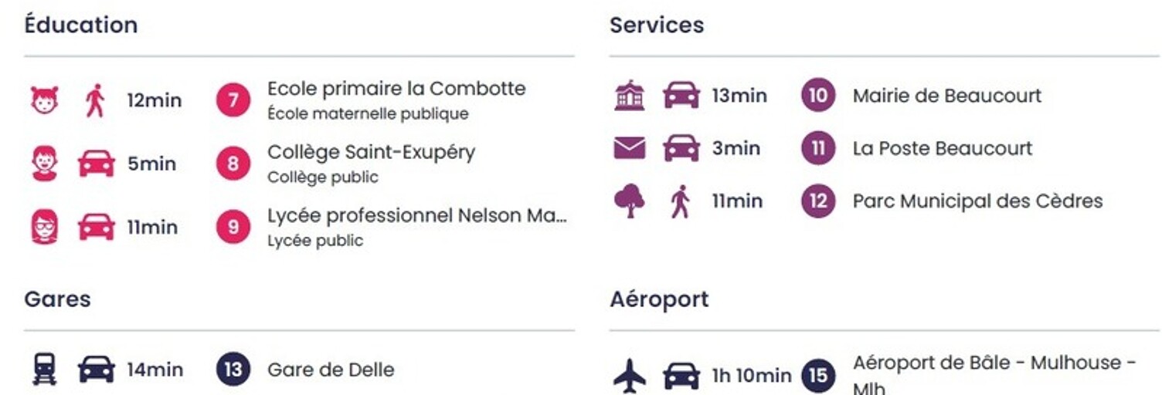
Task: Click the walking icon beside 12min
Action: 96,101
